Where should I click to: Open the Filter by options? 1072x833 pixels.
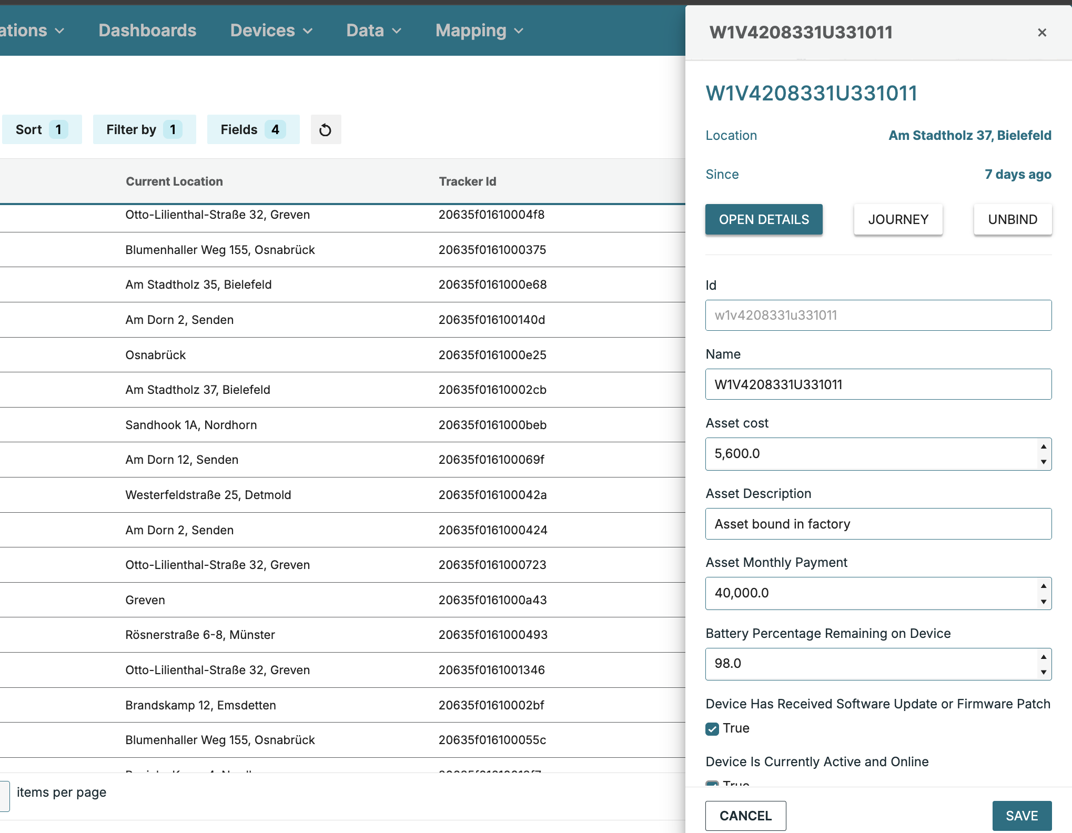pos(144,129)
